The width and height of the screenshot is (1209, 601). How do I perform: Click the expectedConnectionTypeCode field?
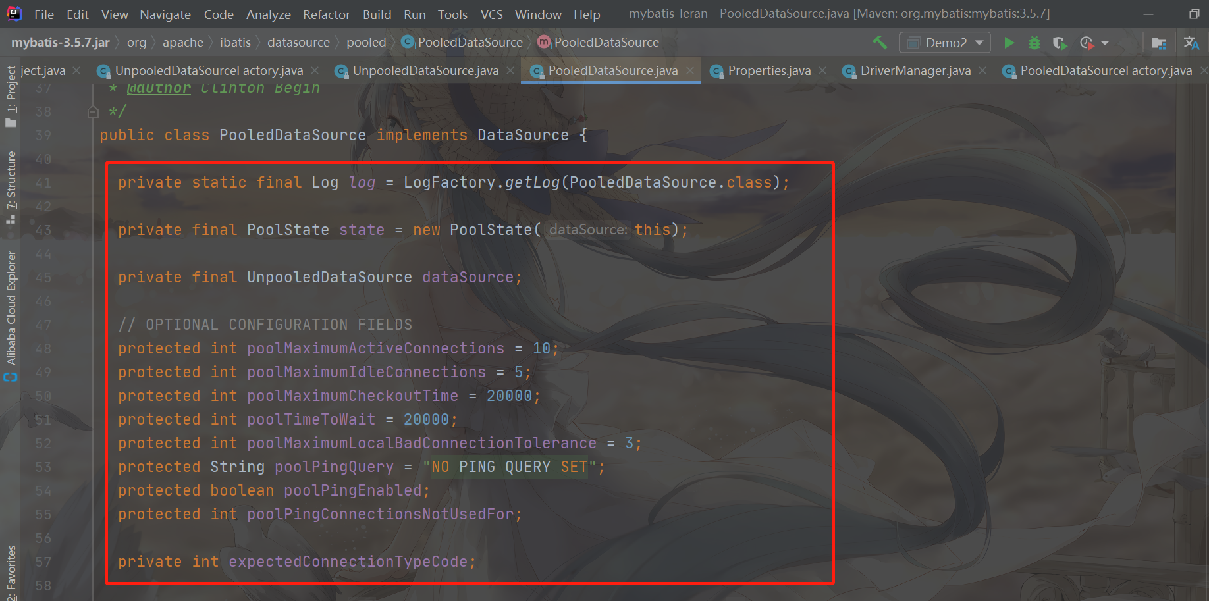click(348, 562)
